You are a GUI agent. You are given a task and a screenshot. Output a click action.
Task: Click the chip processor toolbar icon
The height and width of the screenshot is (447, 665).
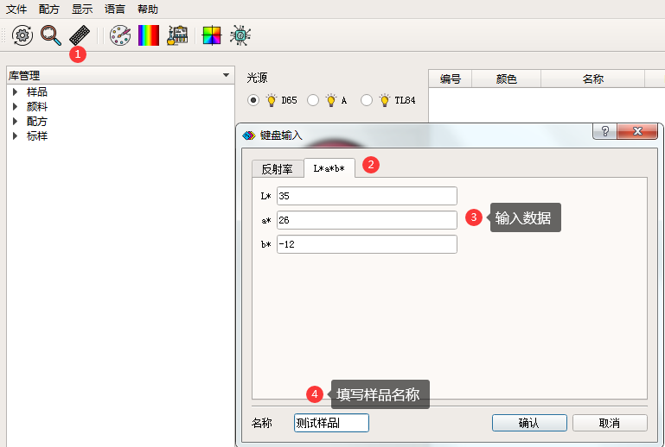point(240,35)
